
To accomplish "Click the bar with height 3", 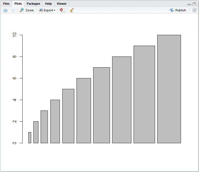I will pyautogui.click(x=44, y=127).
